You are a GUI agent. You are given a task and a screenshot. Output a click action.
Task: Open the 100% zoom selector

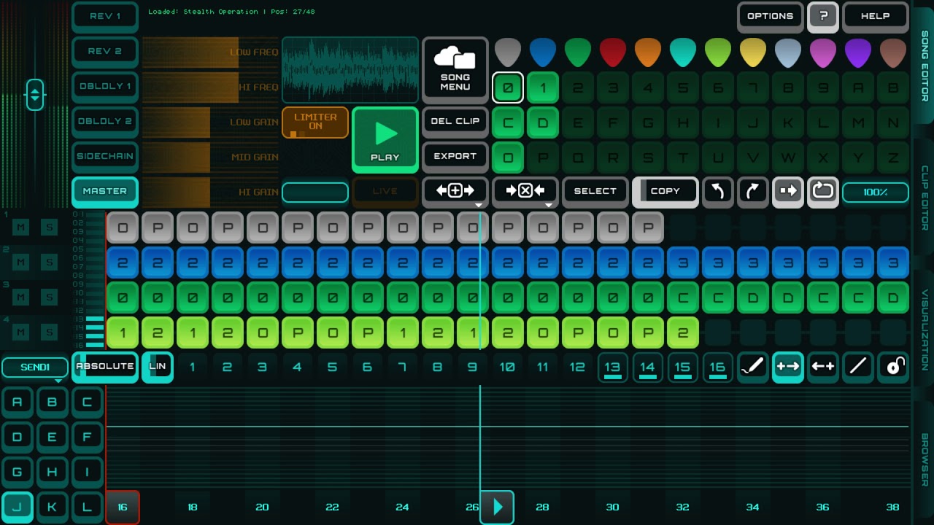(876, 192)
